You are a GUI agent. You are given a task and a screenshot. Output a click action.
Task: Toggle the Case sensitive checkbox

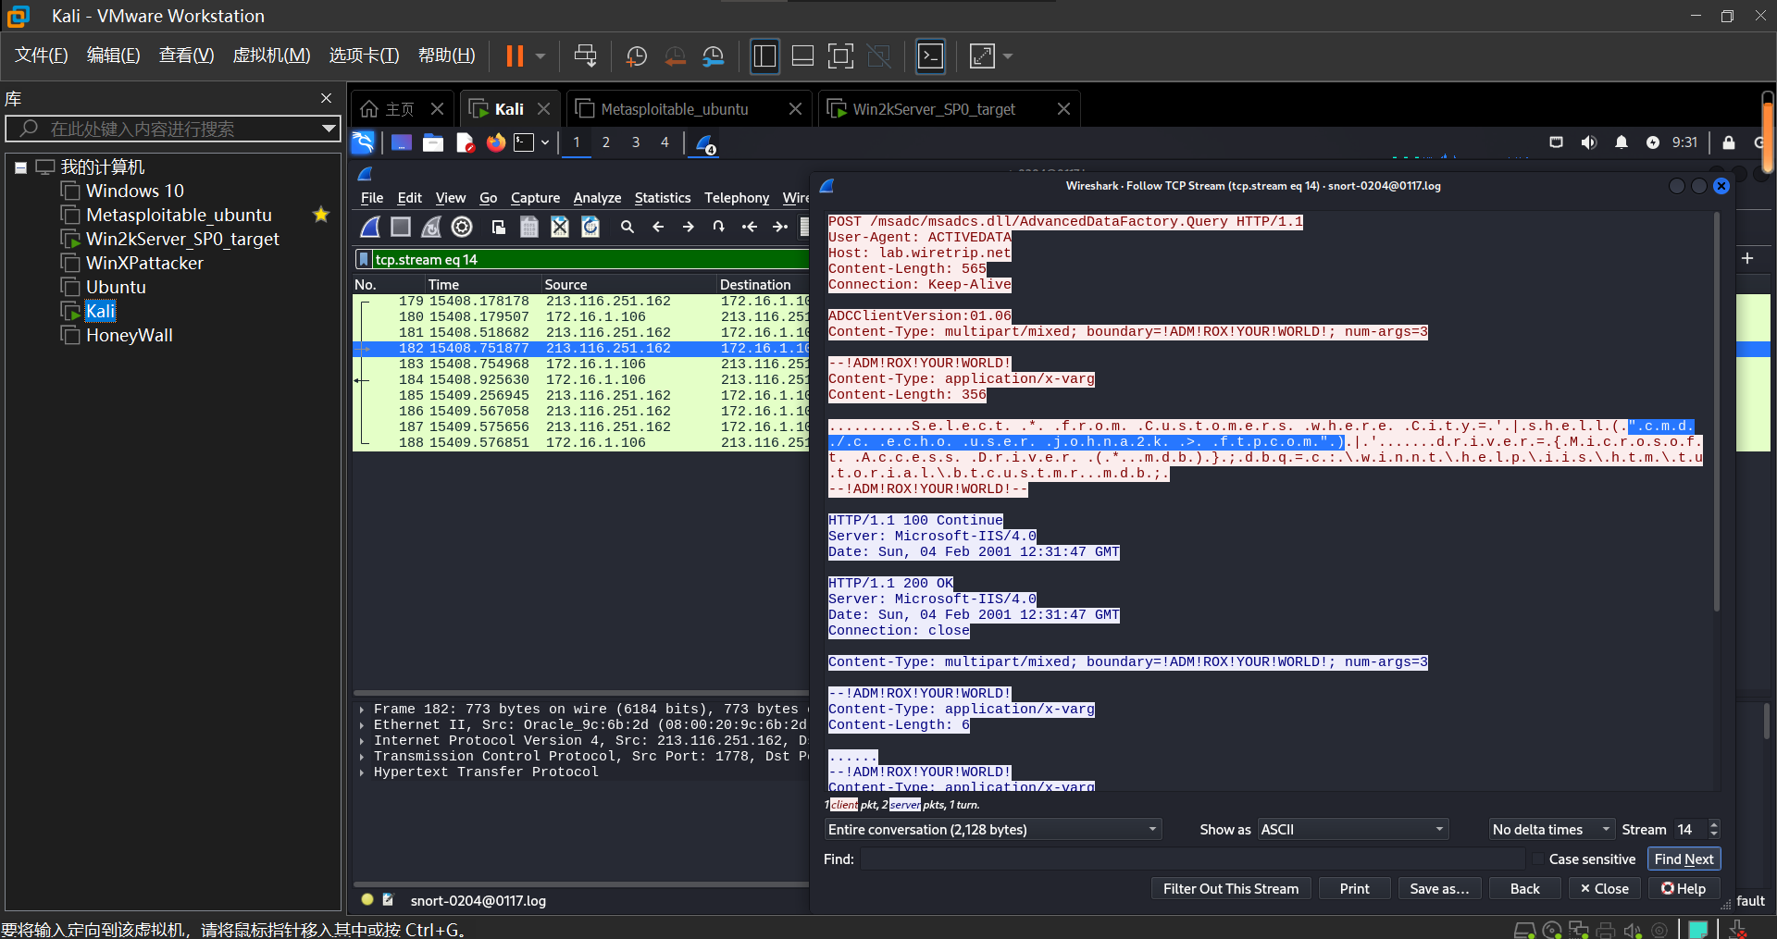1537,859
